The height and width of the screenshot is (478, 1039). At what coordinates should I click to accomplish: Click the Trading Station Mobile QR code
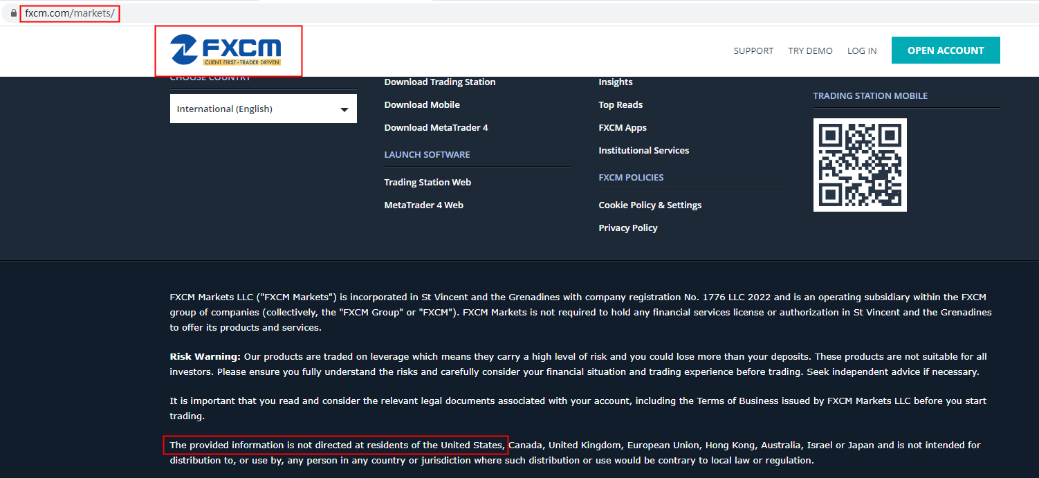(x=859, y=165)
